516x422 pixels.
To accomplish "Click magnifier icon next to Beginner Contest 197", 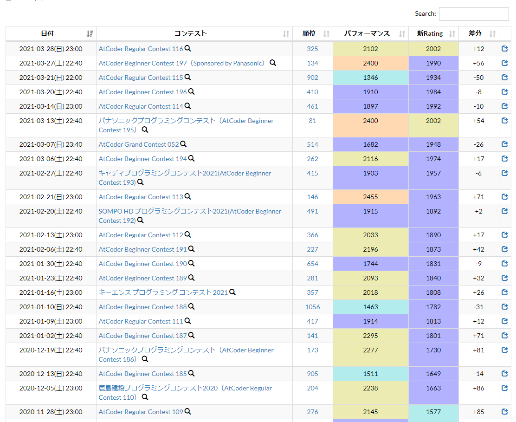I will [273, 63].
